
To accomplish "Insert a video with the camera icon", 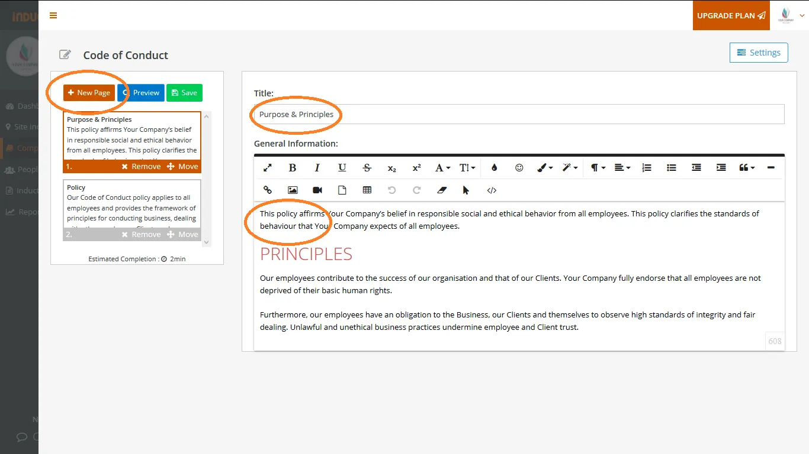I will point(317,190).
